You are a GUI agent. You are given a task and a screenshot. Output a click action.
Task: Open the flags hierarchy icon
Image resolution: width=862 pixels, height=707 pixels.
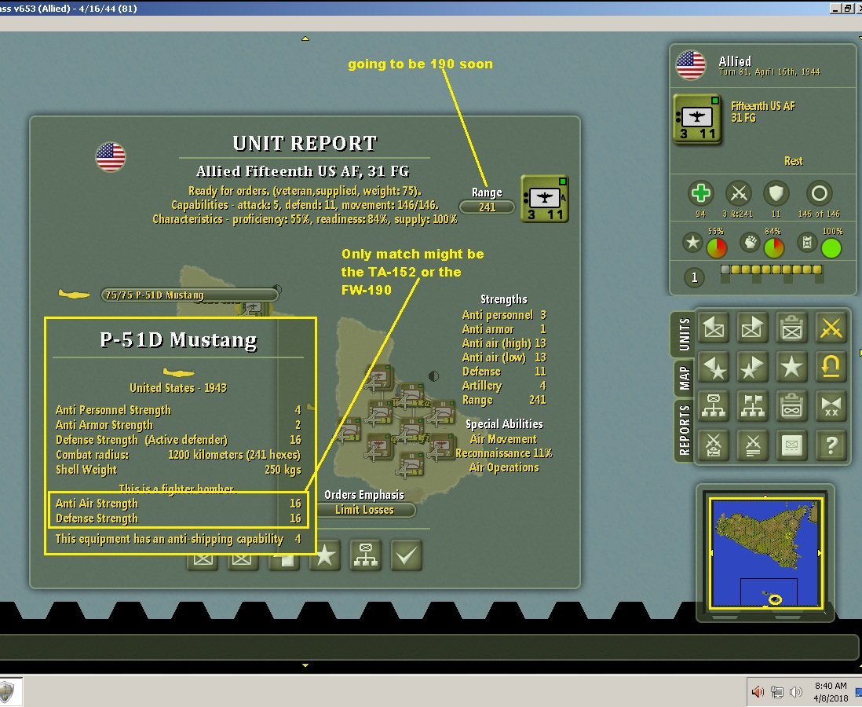pos(753,406)
